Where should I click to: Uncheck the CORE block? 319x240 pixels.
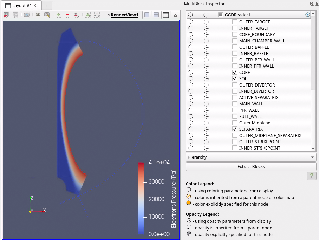[235, 72]
